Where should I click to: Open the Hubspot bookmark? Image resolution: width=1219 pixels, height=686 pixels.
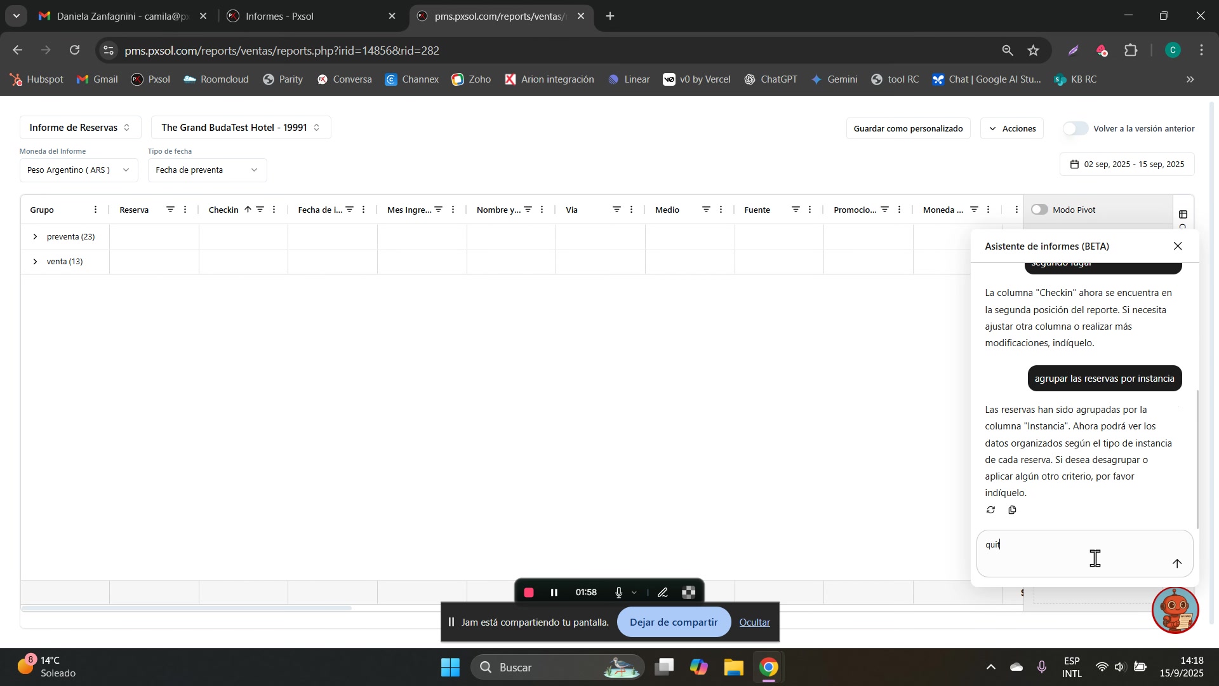(x=37, y=79)
